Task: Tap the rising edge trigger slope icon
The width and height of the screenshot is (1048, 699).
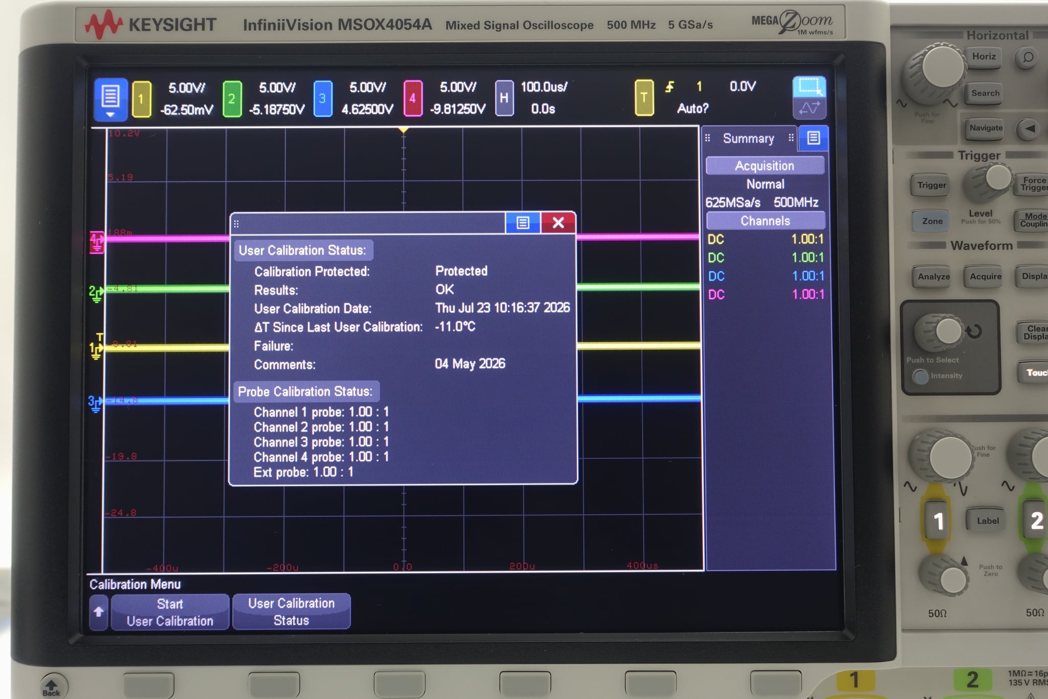Action: (669, 87)
